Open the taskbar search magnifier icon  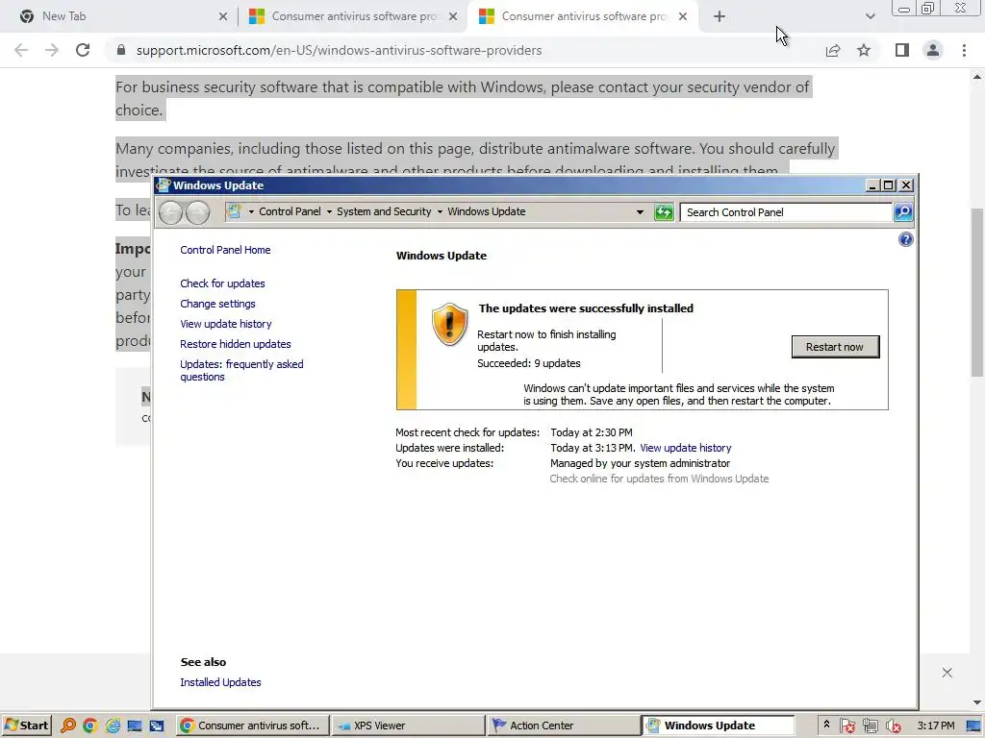click(x=68, y=726)
